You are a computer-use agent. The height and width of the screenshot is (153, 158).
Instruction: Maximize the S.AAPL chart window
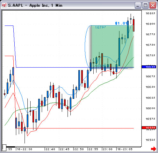145,5
